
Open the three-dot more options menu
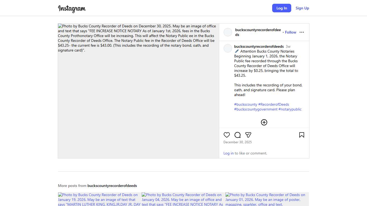click(x=301, y=32)
